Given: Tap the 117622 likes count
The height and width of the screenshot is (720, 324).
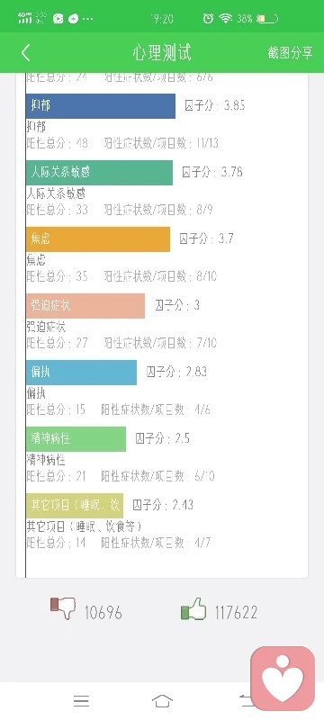Looking at the screenshot, I should 236,613.
